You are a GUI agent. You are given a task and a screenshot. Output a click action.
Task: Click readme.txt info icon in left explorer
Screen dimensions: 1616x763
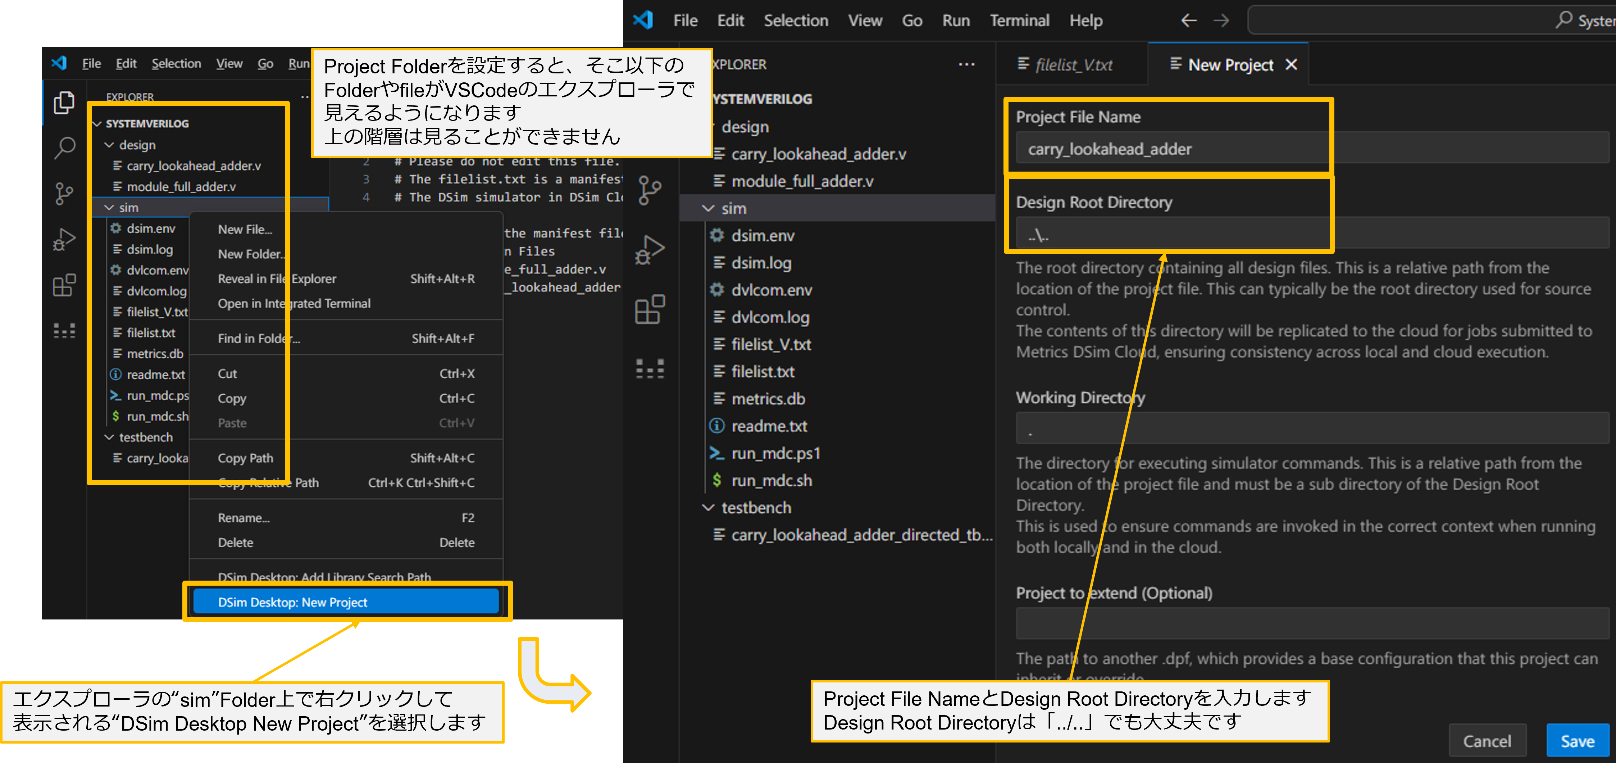[116, 374]
